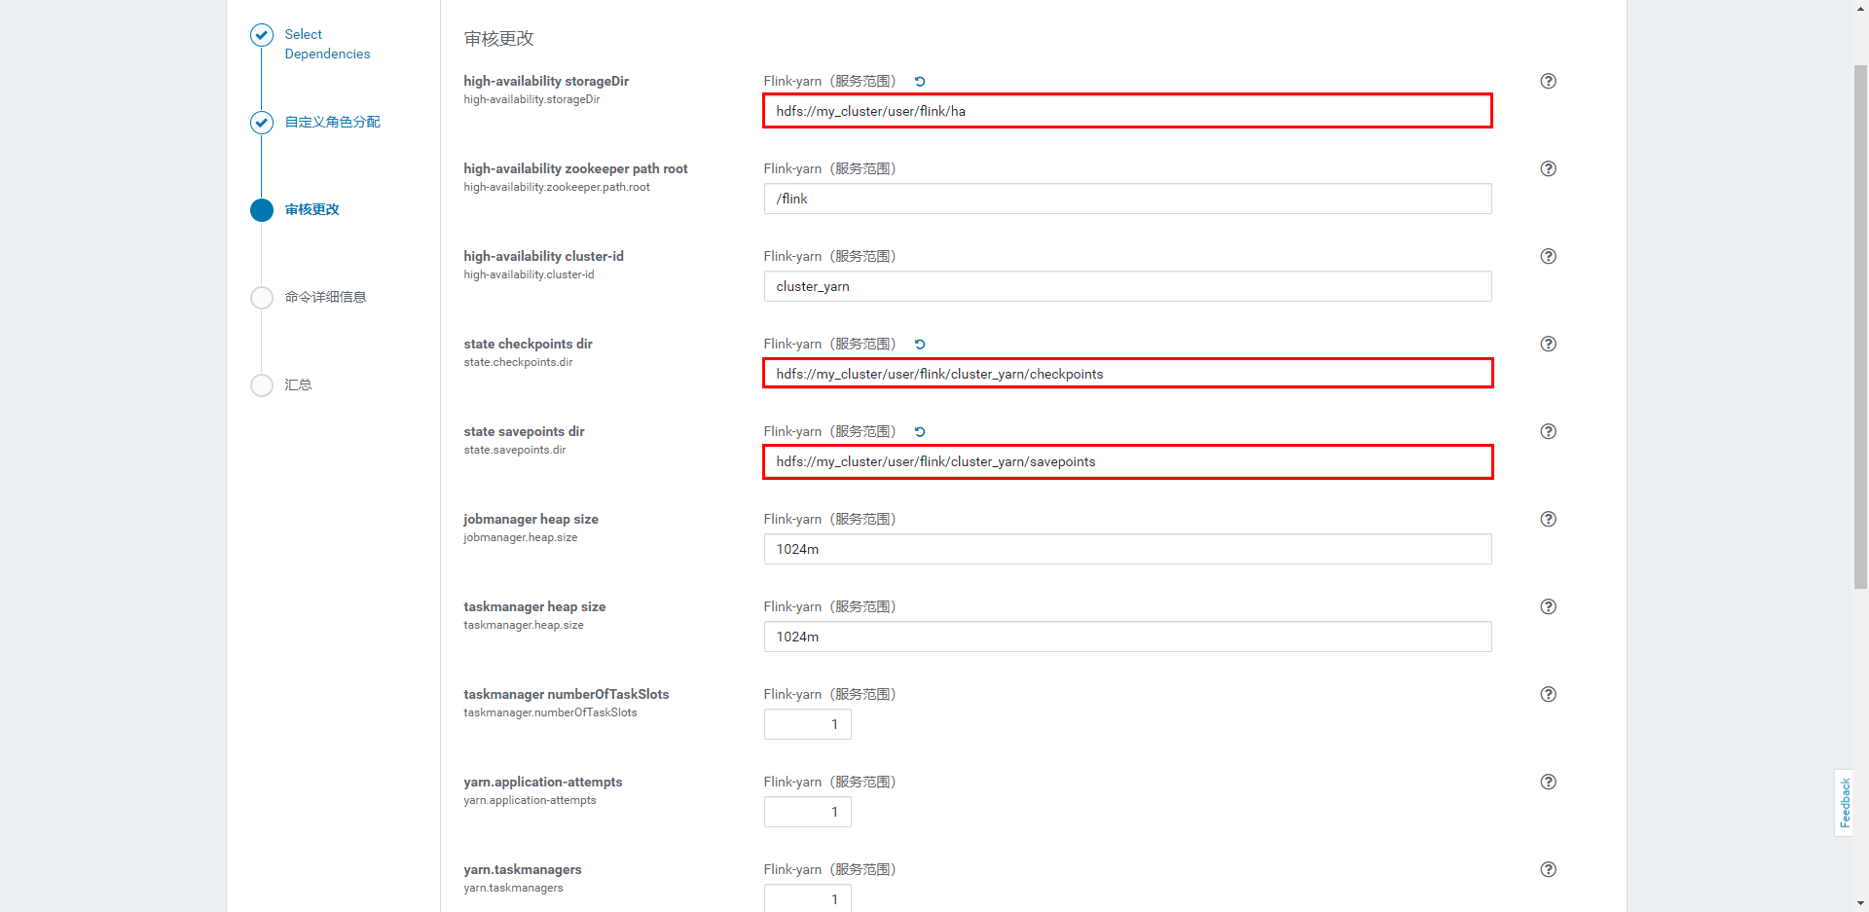Edit the /flink zookeeper path value
The image size is (1869, 912).
[x=1126, y=199]
